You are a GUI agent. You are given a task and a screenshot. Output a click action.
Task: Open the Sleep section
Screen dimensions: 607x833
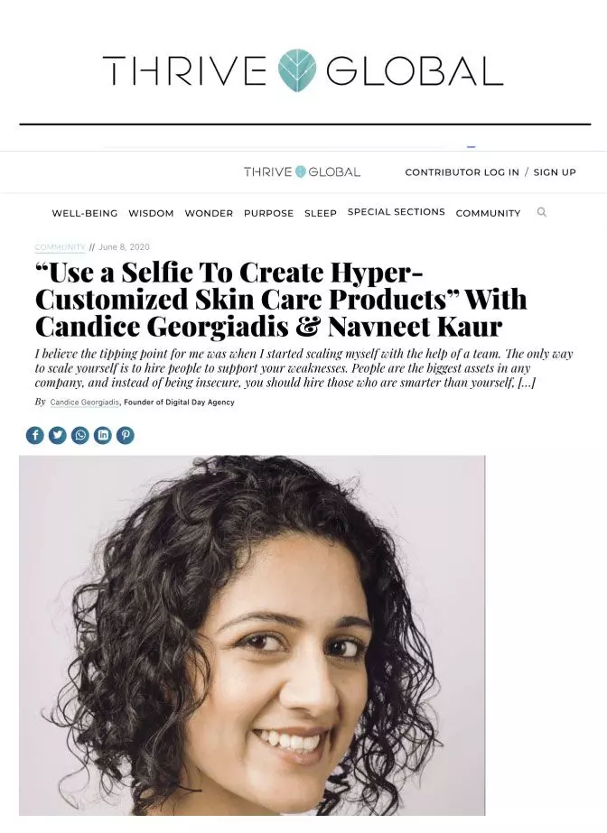pos(321,213)
